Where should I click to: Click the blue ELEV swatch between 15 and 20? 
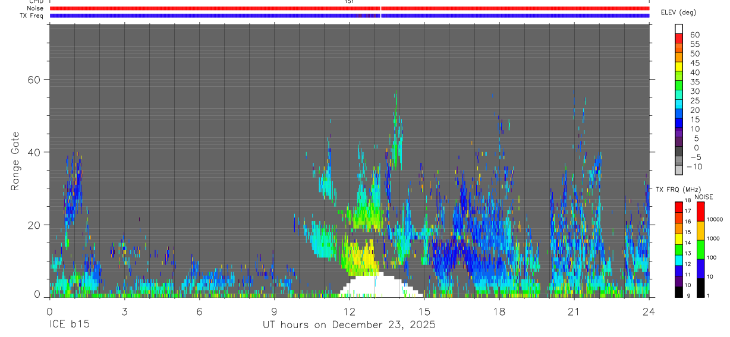679,113
